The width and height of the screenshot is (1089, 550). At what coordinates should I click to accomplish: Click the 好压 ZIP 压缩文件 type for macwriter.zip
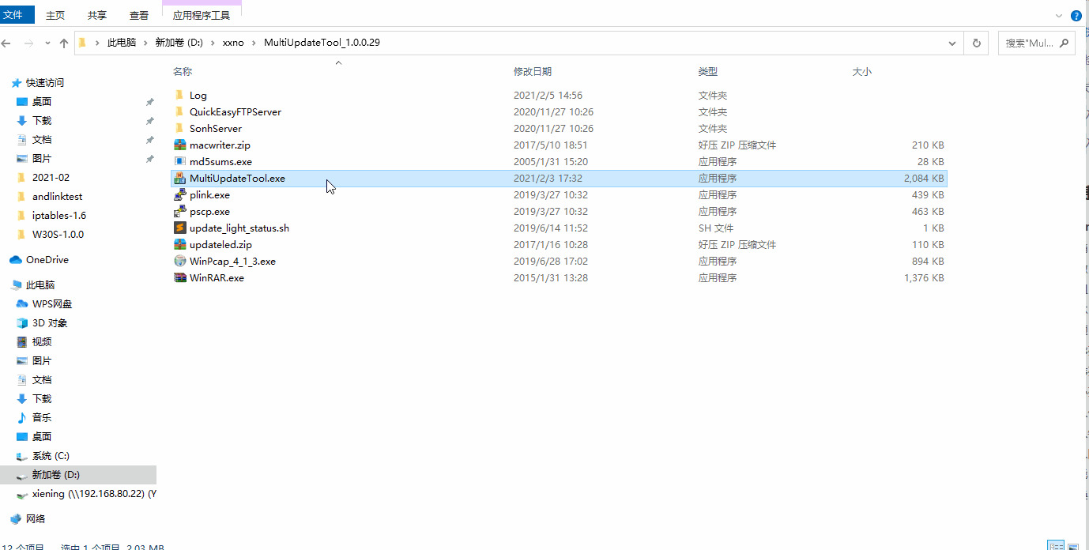click(x=737, y=145)
